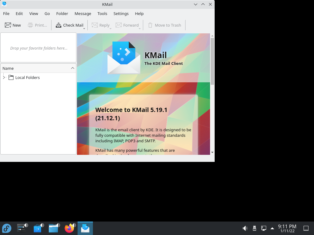Click the Local Folders folder icon
Image resolution: width=314 pixels, height=235 pixels.
pyautogui.click(x=11, y=77)
